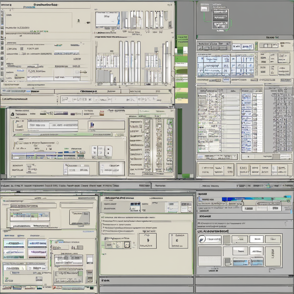294x294 pixels.
Task: Click the small connector icon at top right window
Action: 204,9
